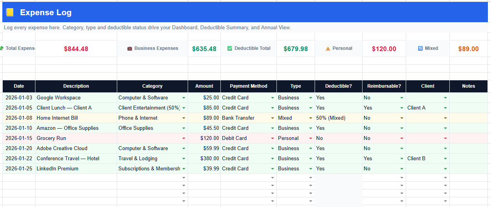Select the Client column header
The height and width of the screenshot is (207, 491).
[x=428, y=86]
